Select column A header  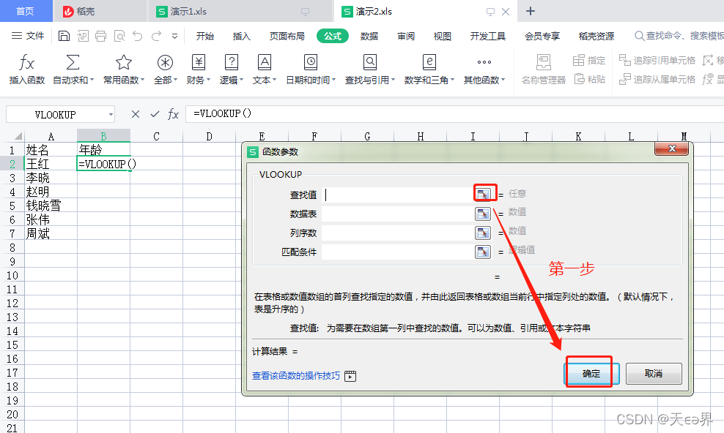pos(51,136)
